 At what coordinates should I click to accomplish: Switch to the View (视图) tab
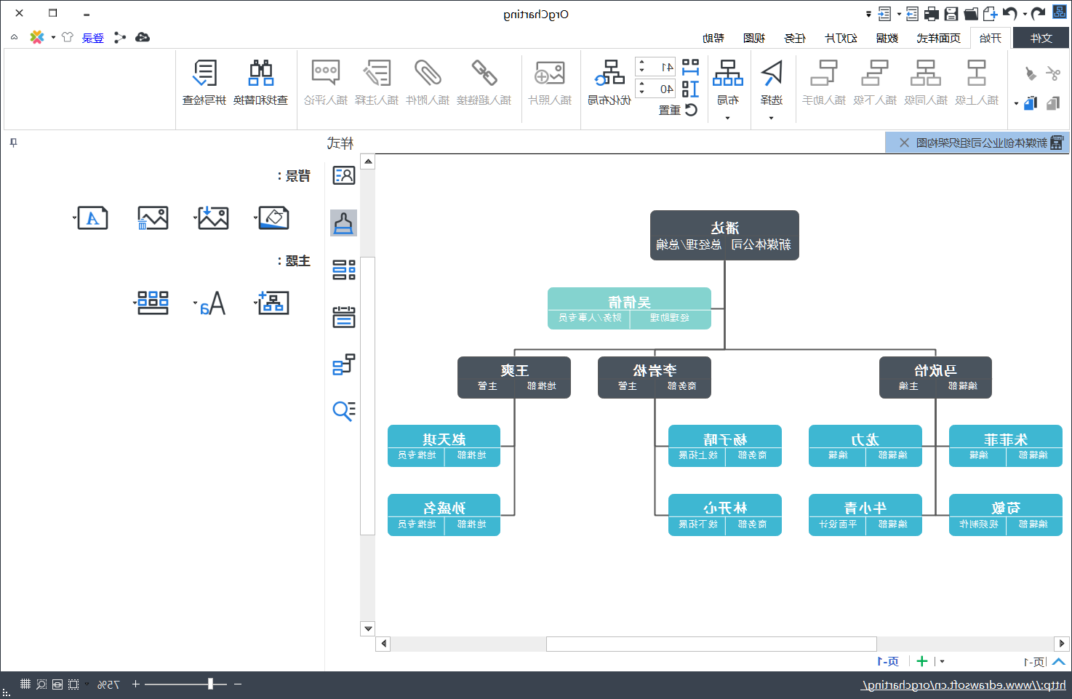(754, 38)
